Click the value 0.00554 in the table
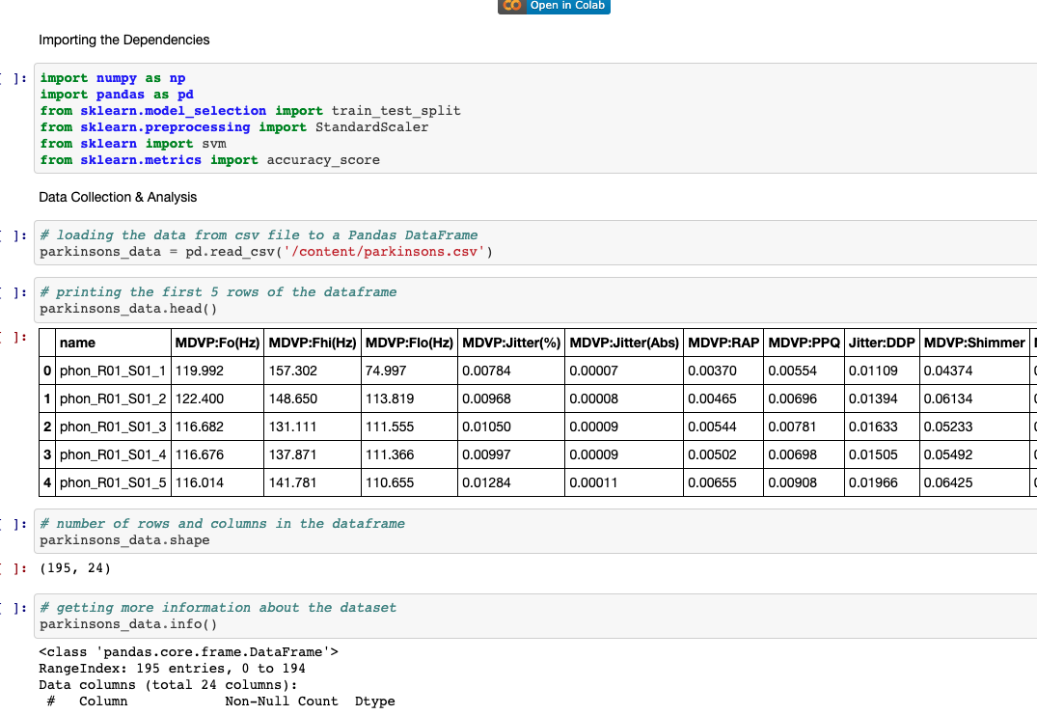Image resolution: width=1037 pixels, height=715 pixels. (x=792, y=371)
